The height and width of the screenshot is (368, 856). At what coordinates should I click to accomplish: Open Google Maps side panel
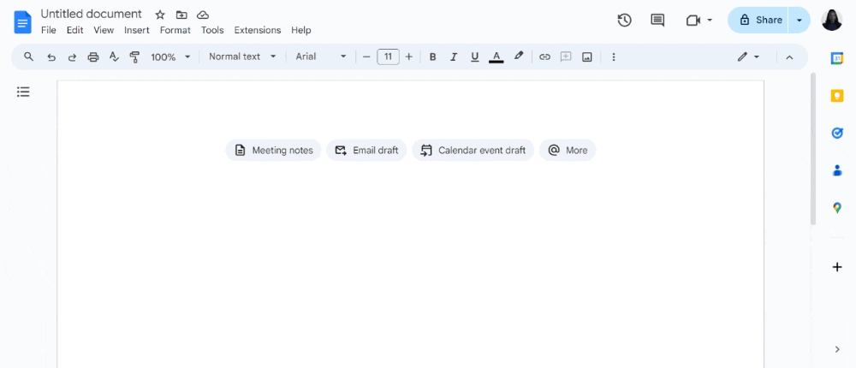click(837, 207)
